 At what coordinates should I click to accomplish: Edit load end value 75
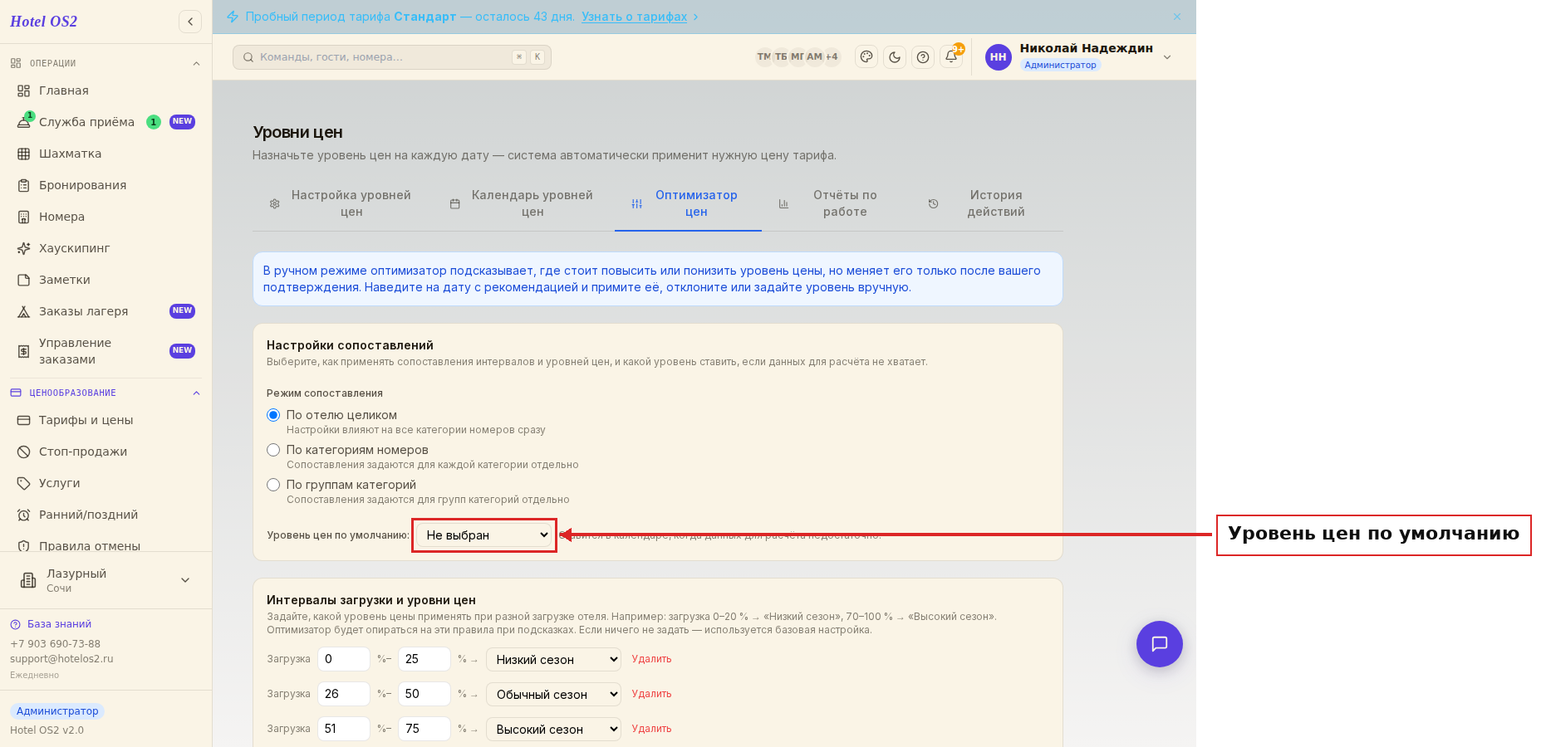(425, 729)
